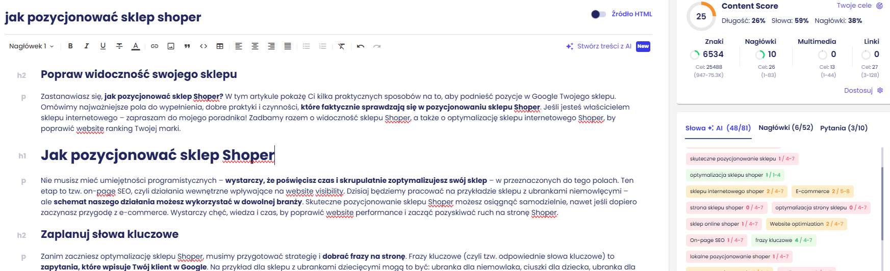This screenshot has height=271, width=890.
Task: Align text to the left
Action: tap(239, 46)
